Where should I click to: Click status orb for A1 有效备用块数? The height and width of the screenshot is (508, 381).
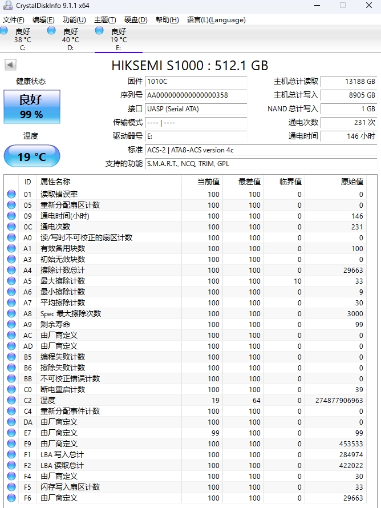coord(11,248)
